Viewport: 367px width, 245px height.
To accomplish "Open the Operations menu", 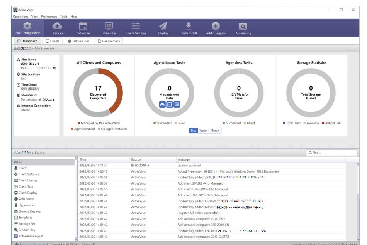I will tap(20, 17).
